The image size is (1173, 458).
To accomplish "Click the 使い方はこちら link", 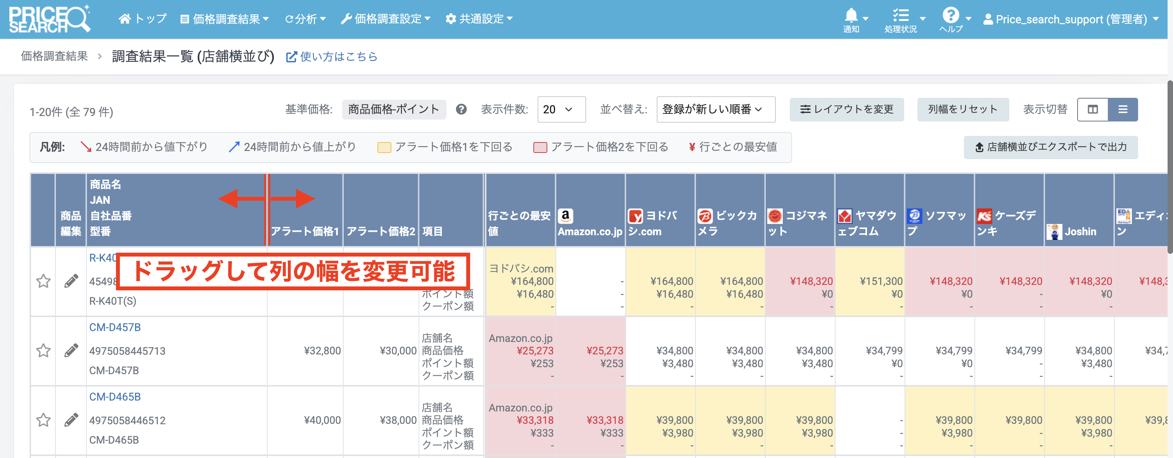I will point(332,57).
